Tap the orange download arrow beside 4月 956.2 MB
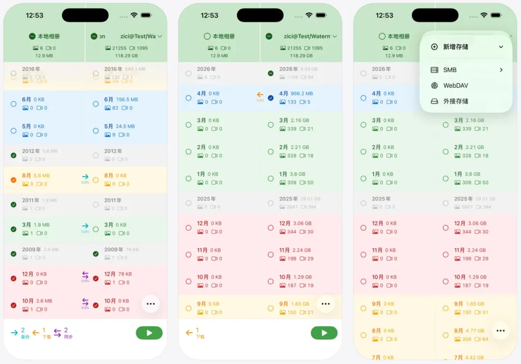Screen dimensions: 521x364 click(x=260, y=95)
